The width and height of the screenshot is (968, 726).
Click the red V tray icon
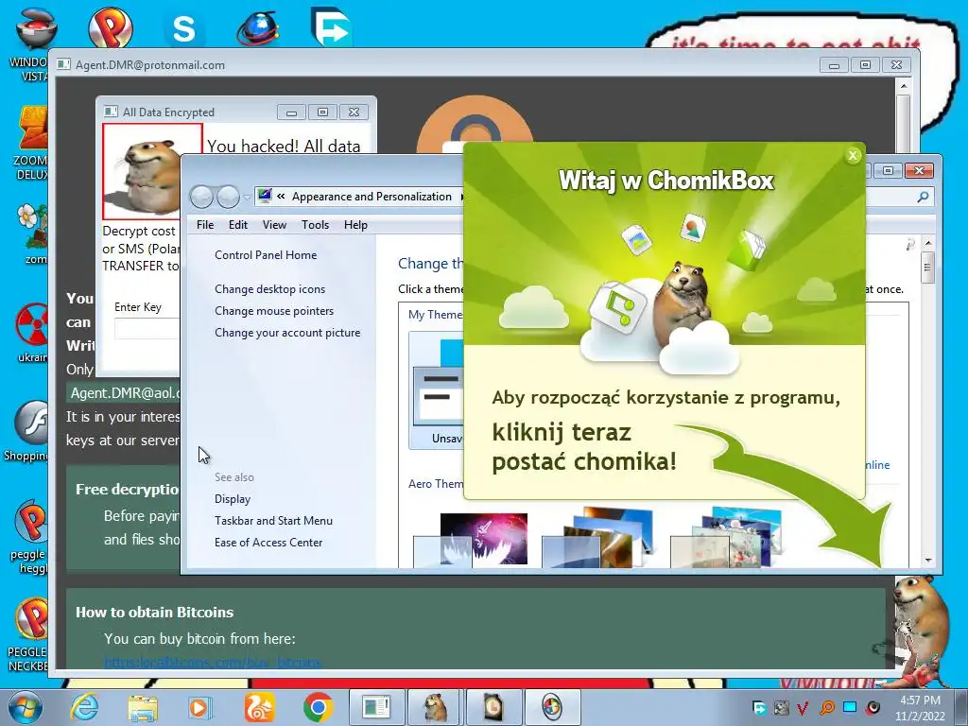tap(804, 708)
